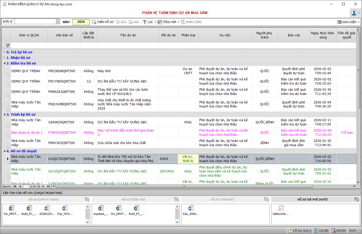Screen dimensions: 362x234
Task: Click the grid filter-row funnel icon
Action: pyautogui.click(x=8, y=46)
